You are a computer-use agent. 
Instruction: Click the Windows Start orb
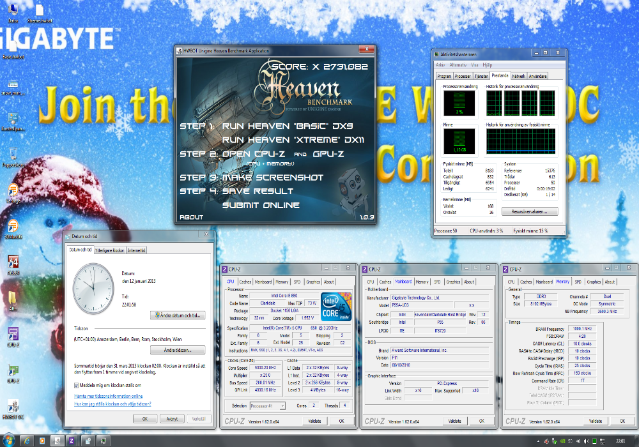point(8,441)
